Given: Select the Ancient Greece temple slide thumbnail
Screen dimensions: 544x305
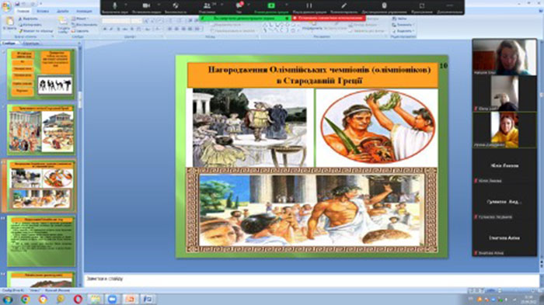Looking at the screenshot, I should pos(41,130).
